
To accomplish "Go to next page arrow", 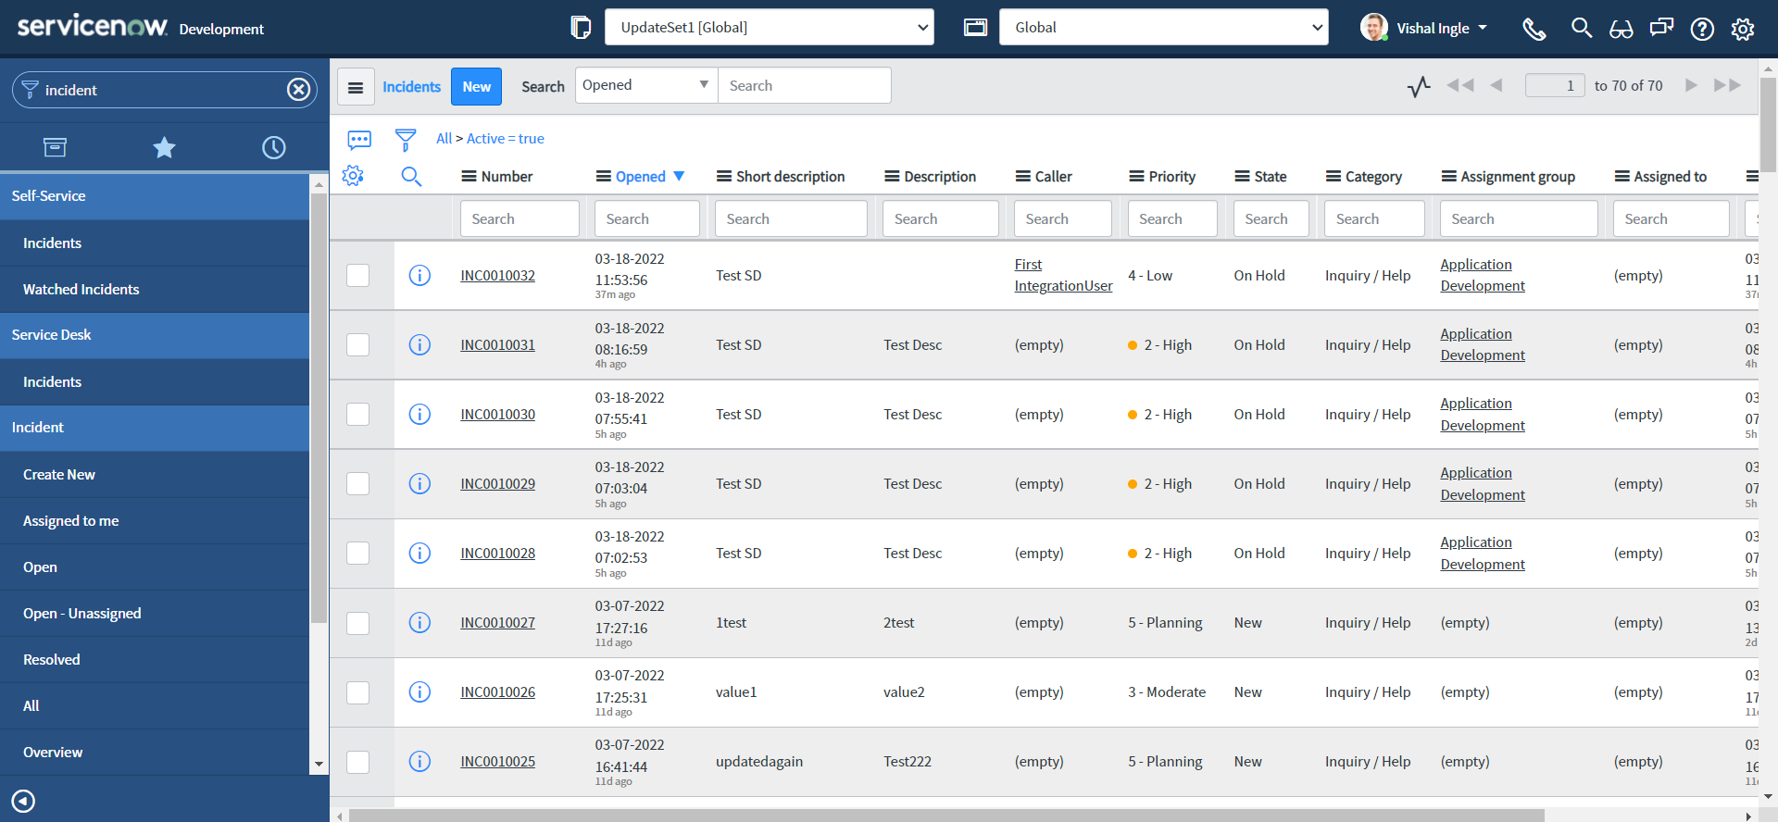I will click(1691, 85).
